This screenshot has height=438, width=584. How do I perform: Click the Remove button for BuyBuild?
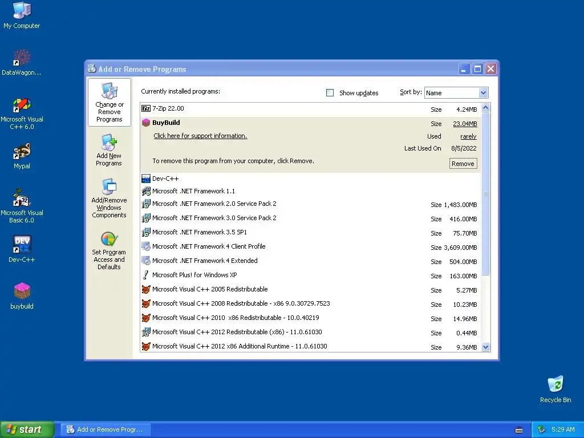pyautogui.click(x=463, y=164)
